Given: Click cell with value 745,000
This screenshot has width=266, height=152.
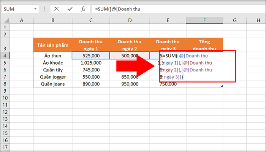Looking at the screenshot, I should (x=91, y=70).
